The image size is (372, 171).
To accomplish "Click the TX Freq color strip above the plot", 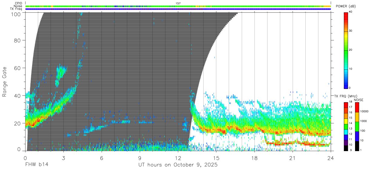I will [x=178, y=9].
